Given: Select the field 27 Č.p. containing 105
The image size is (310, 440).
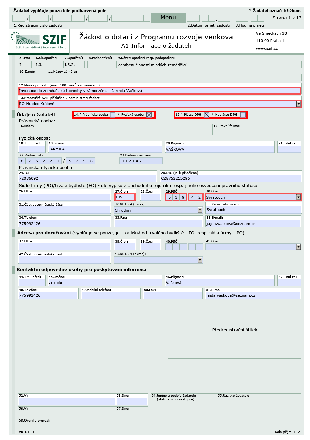Looking at the screenshot, I should pos(125,197).
